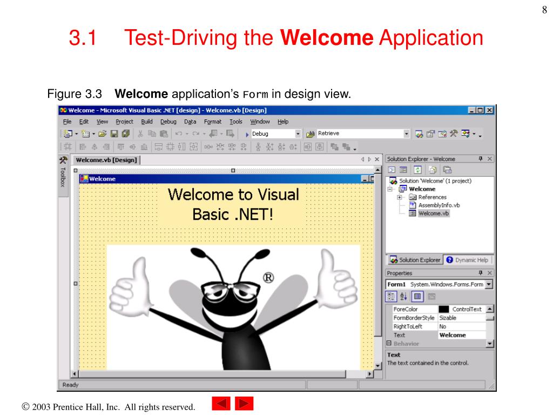
Task: Click View Designer icon in Solution Explorer
Action: pyautogui.click(x=403, y=170)
